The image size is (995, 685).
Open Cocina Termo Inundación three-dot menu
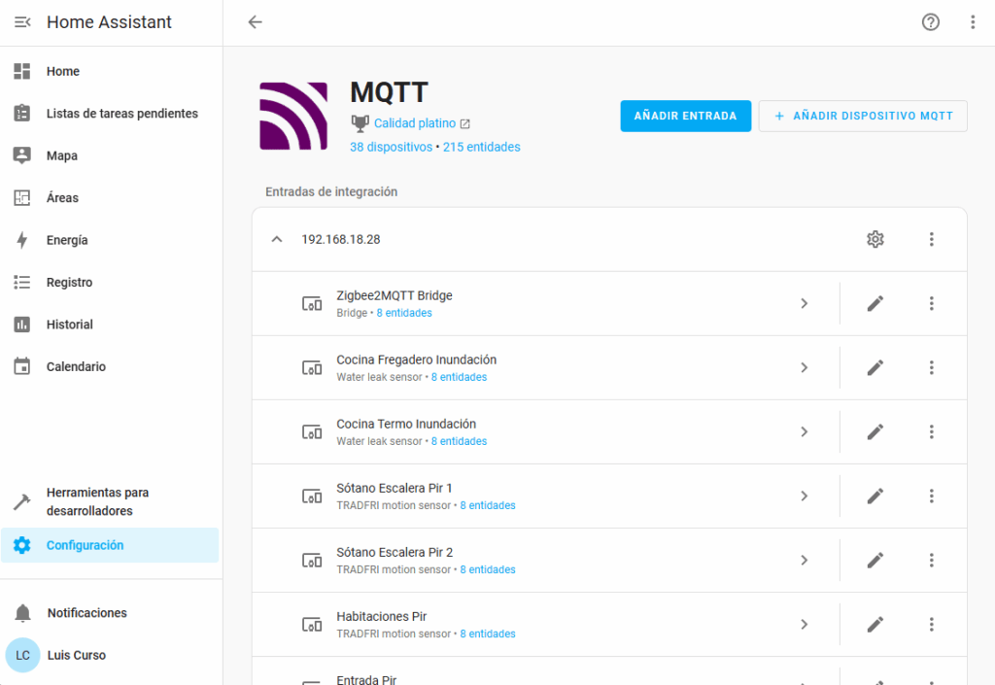coord(932,432)
